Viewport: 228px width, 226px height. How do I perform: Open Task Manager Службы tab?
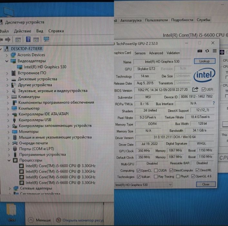tap(203, 20)
